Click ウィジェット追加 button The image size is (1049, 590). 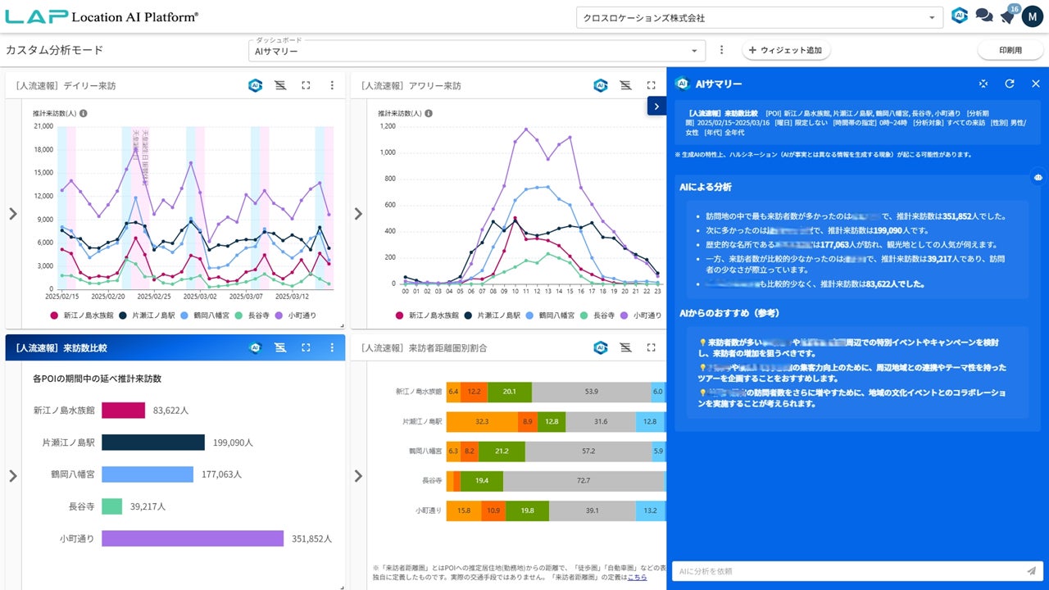coord(786,50)
